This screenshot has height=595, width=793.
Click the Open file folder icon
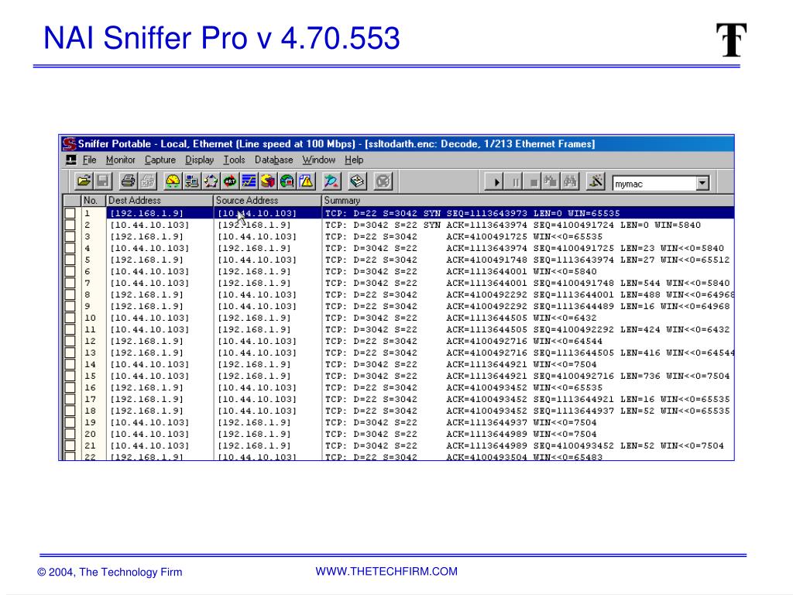84,181
